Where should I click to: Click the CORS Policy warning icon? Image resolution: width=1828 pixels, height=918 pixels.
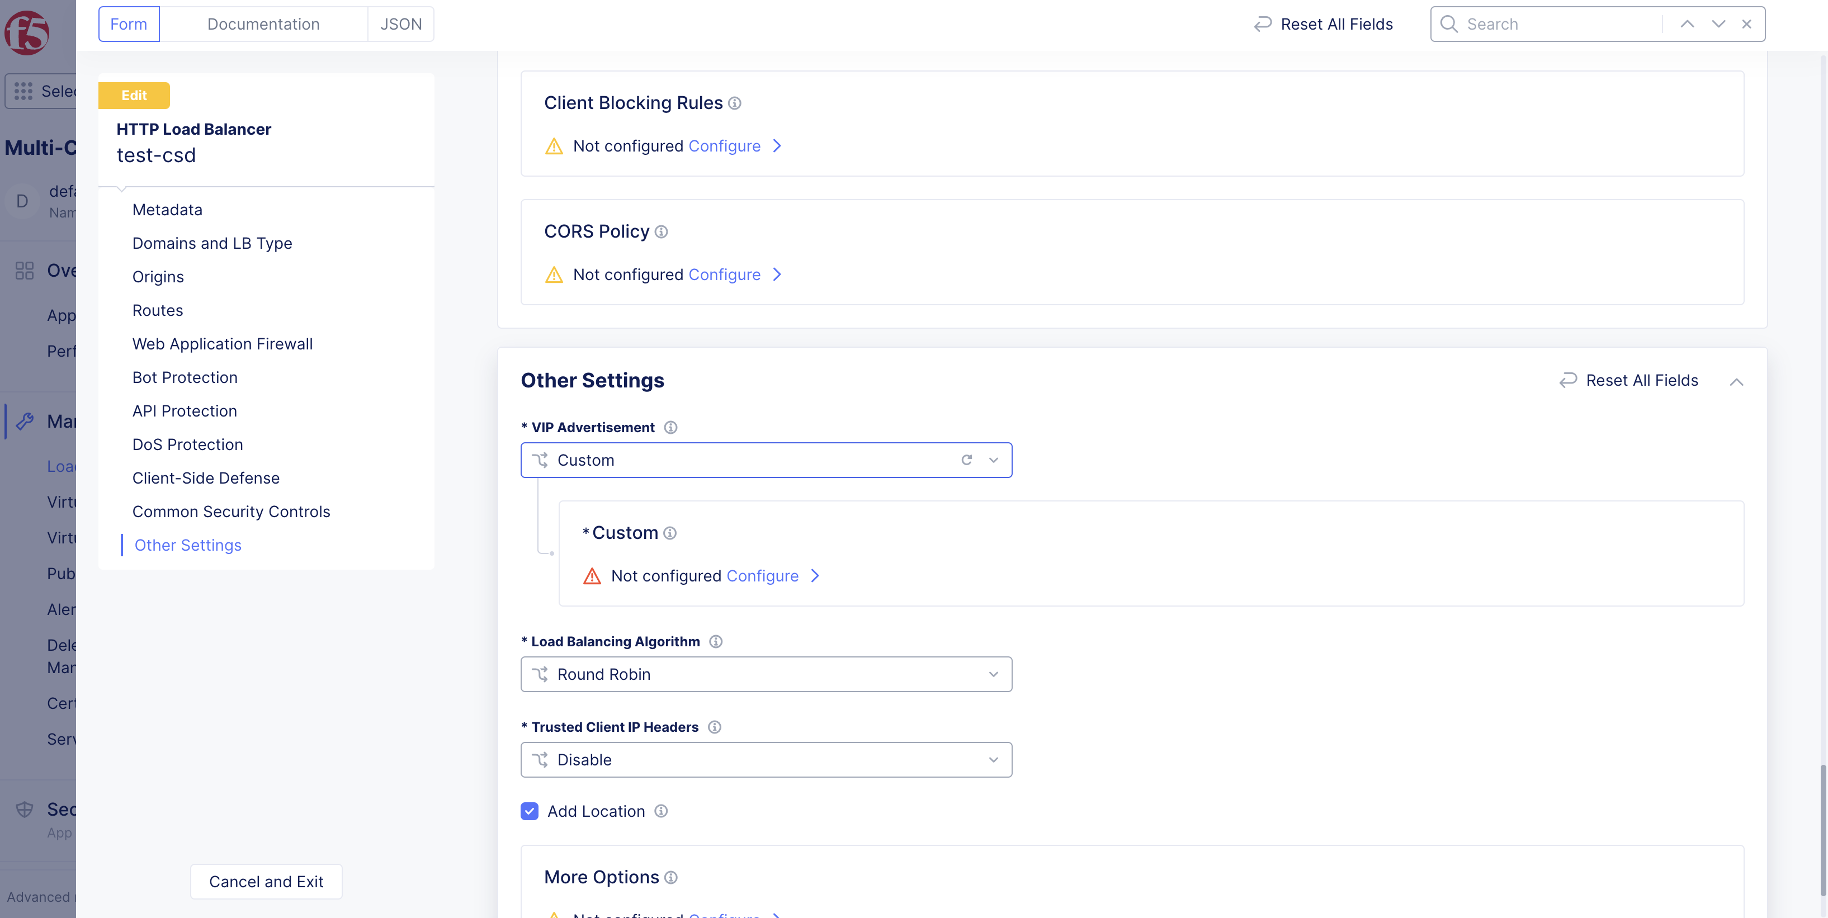tap(554, 275)
